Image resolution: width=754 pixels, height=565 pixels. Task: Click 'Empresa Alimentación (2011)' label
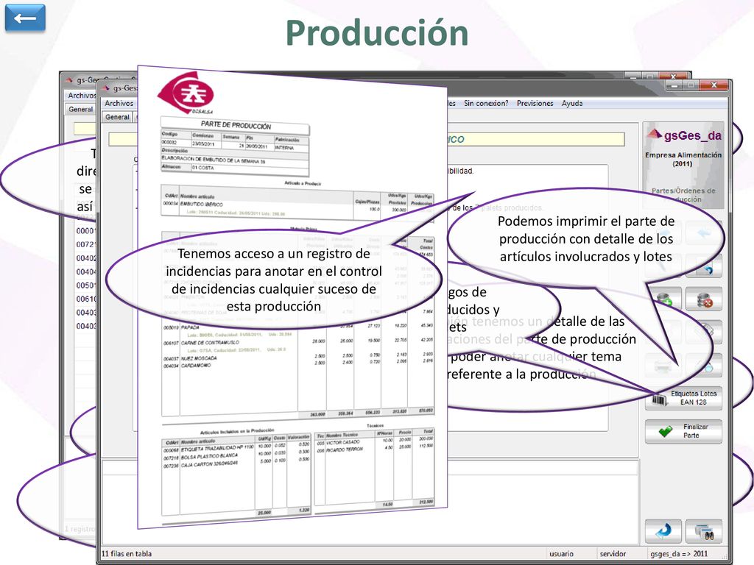coord(683,159)
